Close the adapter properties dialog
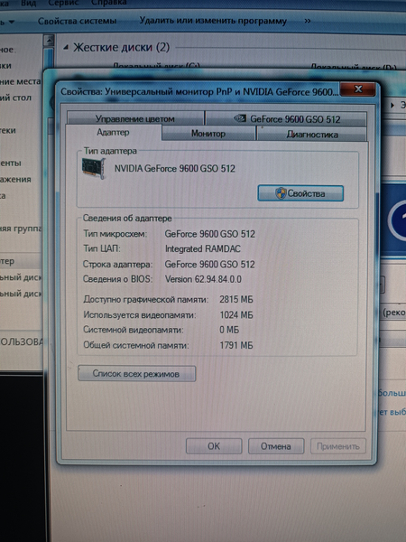 [357, 89]
